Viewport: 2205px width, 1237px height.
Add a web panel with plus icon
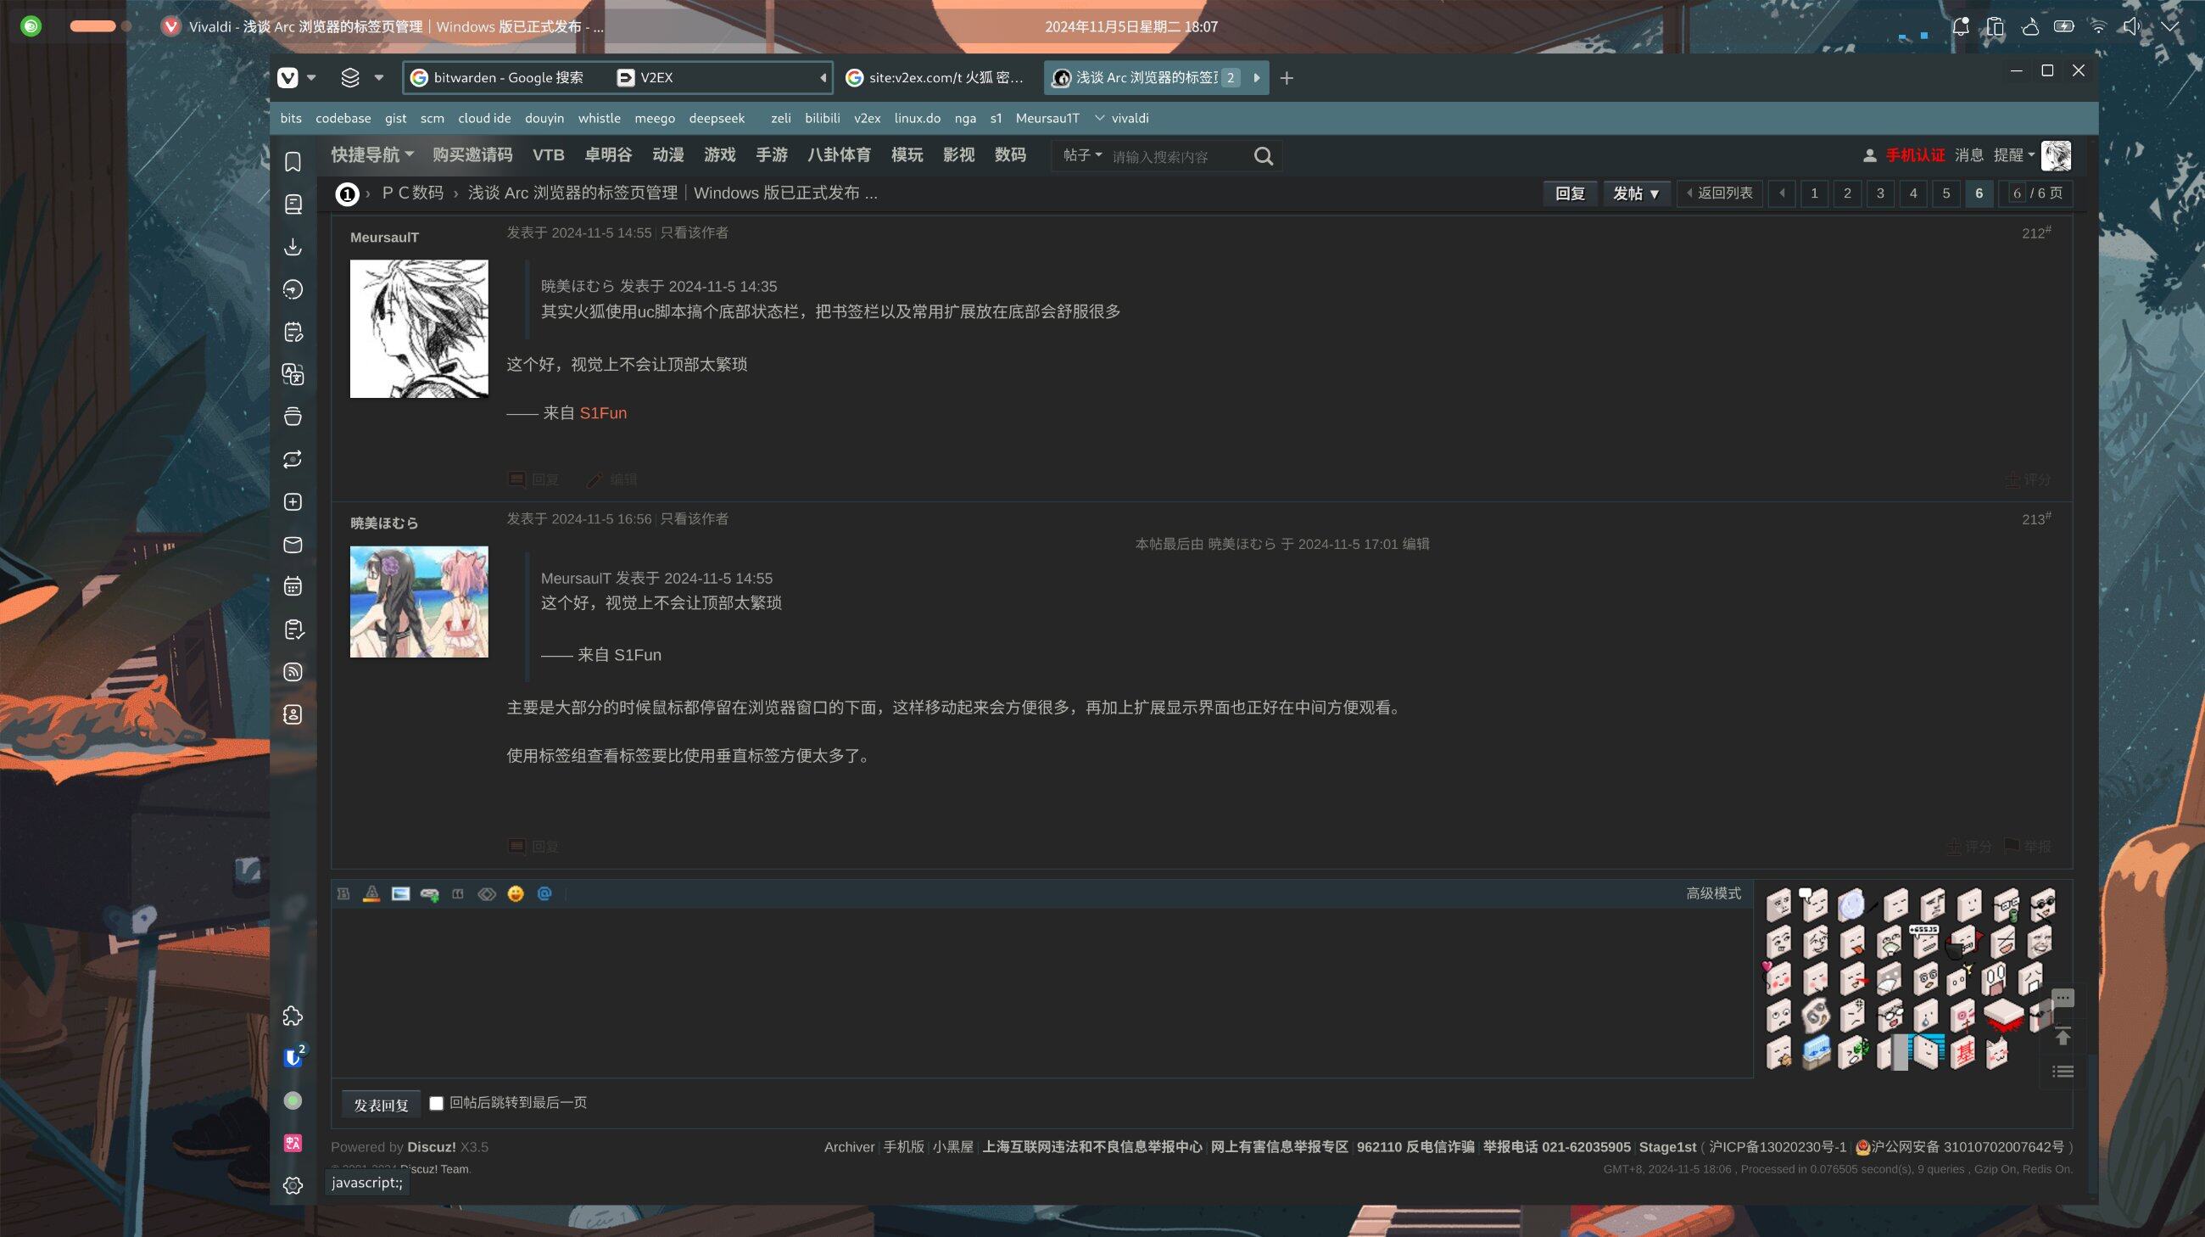tap(293, 501)
